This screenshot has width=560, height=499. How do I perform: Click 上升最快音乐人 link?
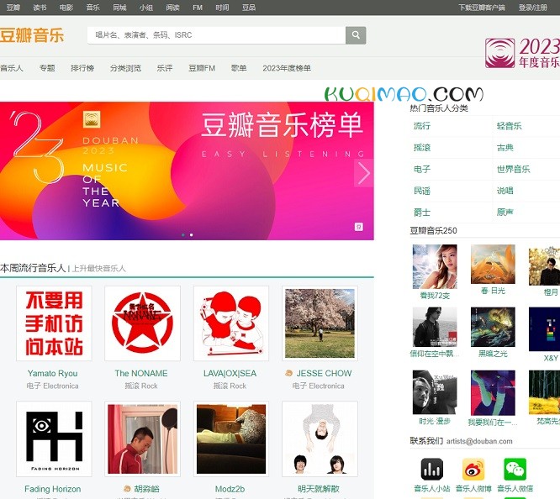(99, 269)
